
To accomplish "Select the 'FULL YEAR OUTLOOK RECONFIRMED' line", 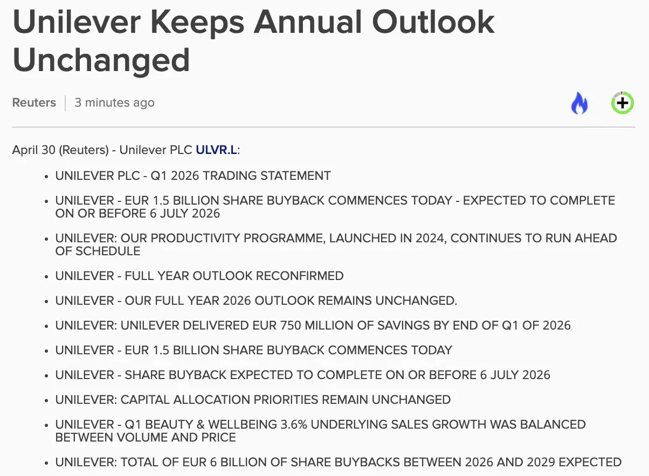I will tap(199, 276).
